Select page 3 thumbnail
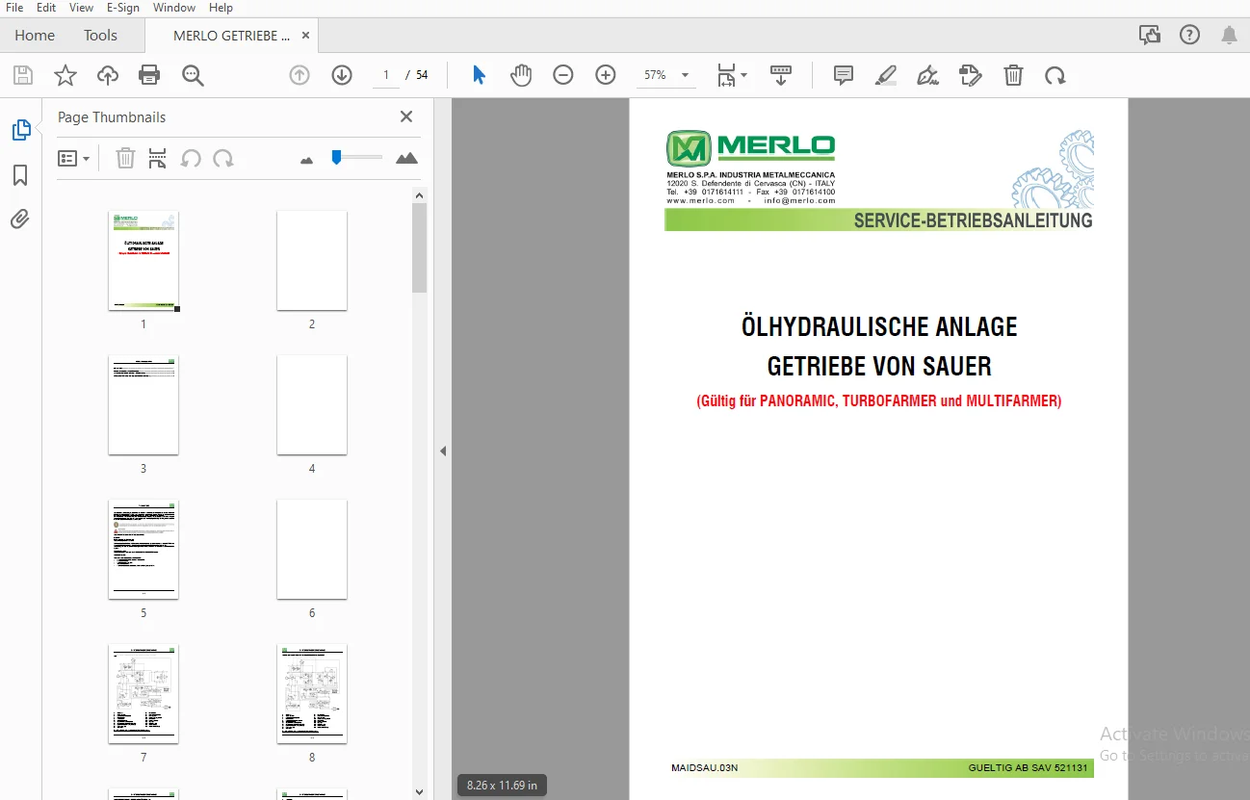This screenshot has height=800, width=1250. click(143, 405)
